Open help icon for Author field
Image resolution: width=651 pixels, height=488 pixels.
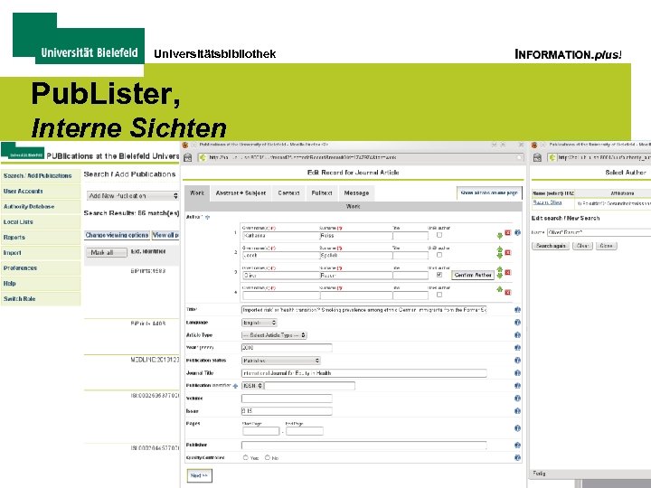click(x=517, y=233)
